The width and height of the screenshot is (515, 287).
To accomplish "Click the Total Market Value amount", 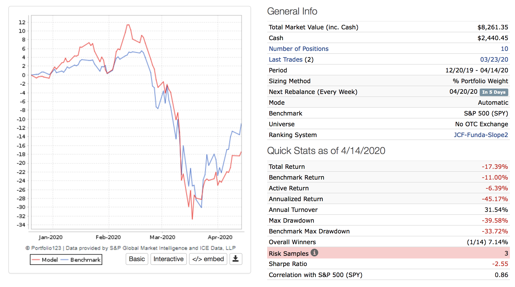I will (493, 27).
